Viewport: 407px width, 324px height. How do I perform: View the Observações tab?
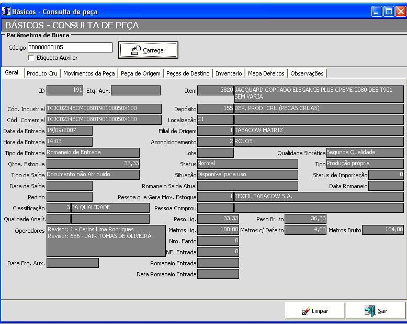point(307,73)
